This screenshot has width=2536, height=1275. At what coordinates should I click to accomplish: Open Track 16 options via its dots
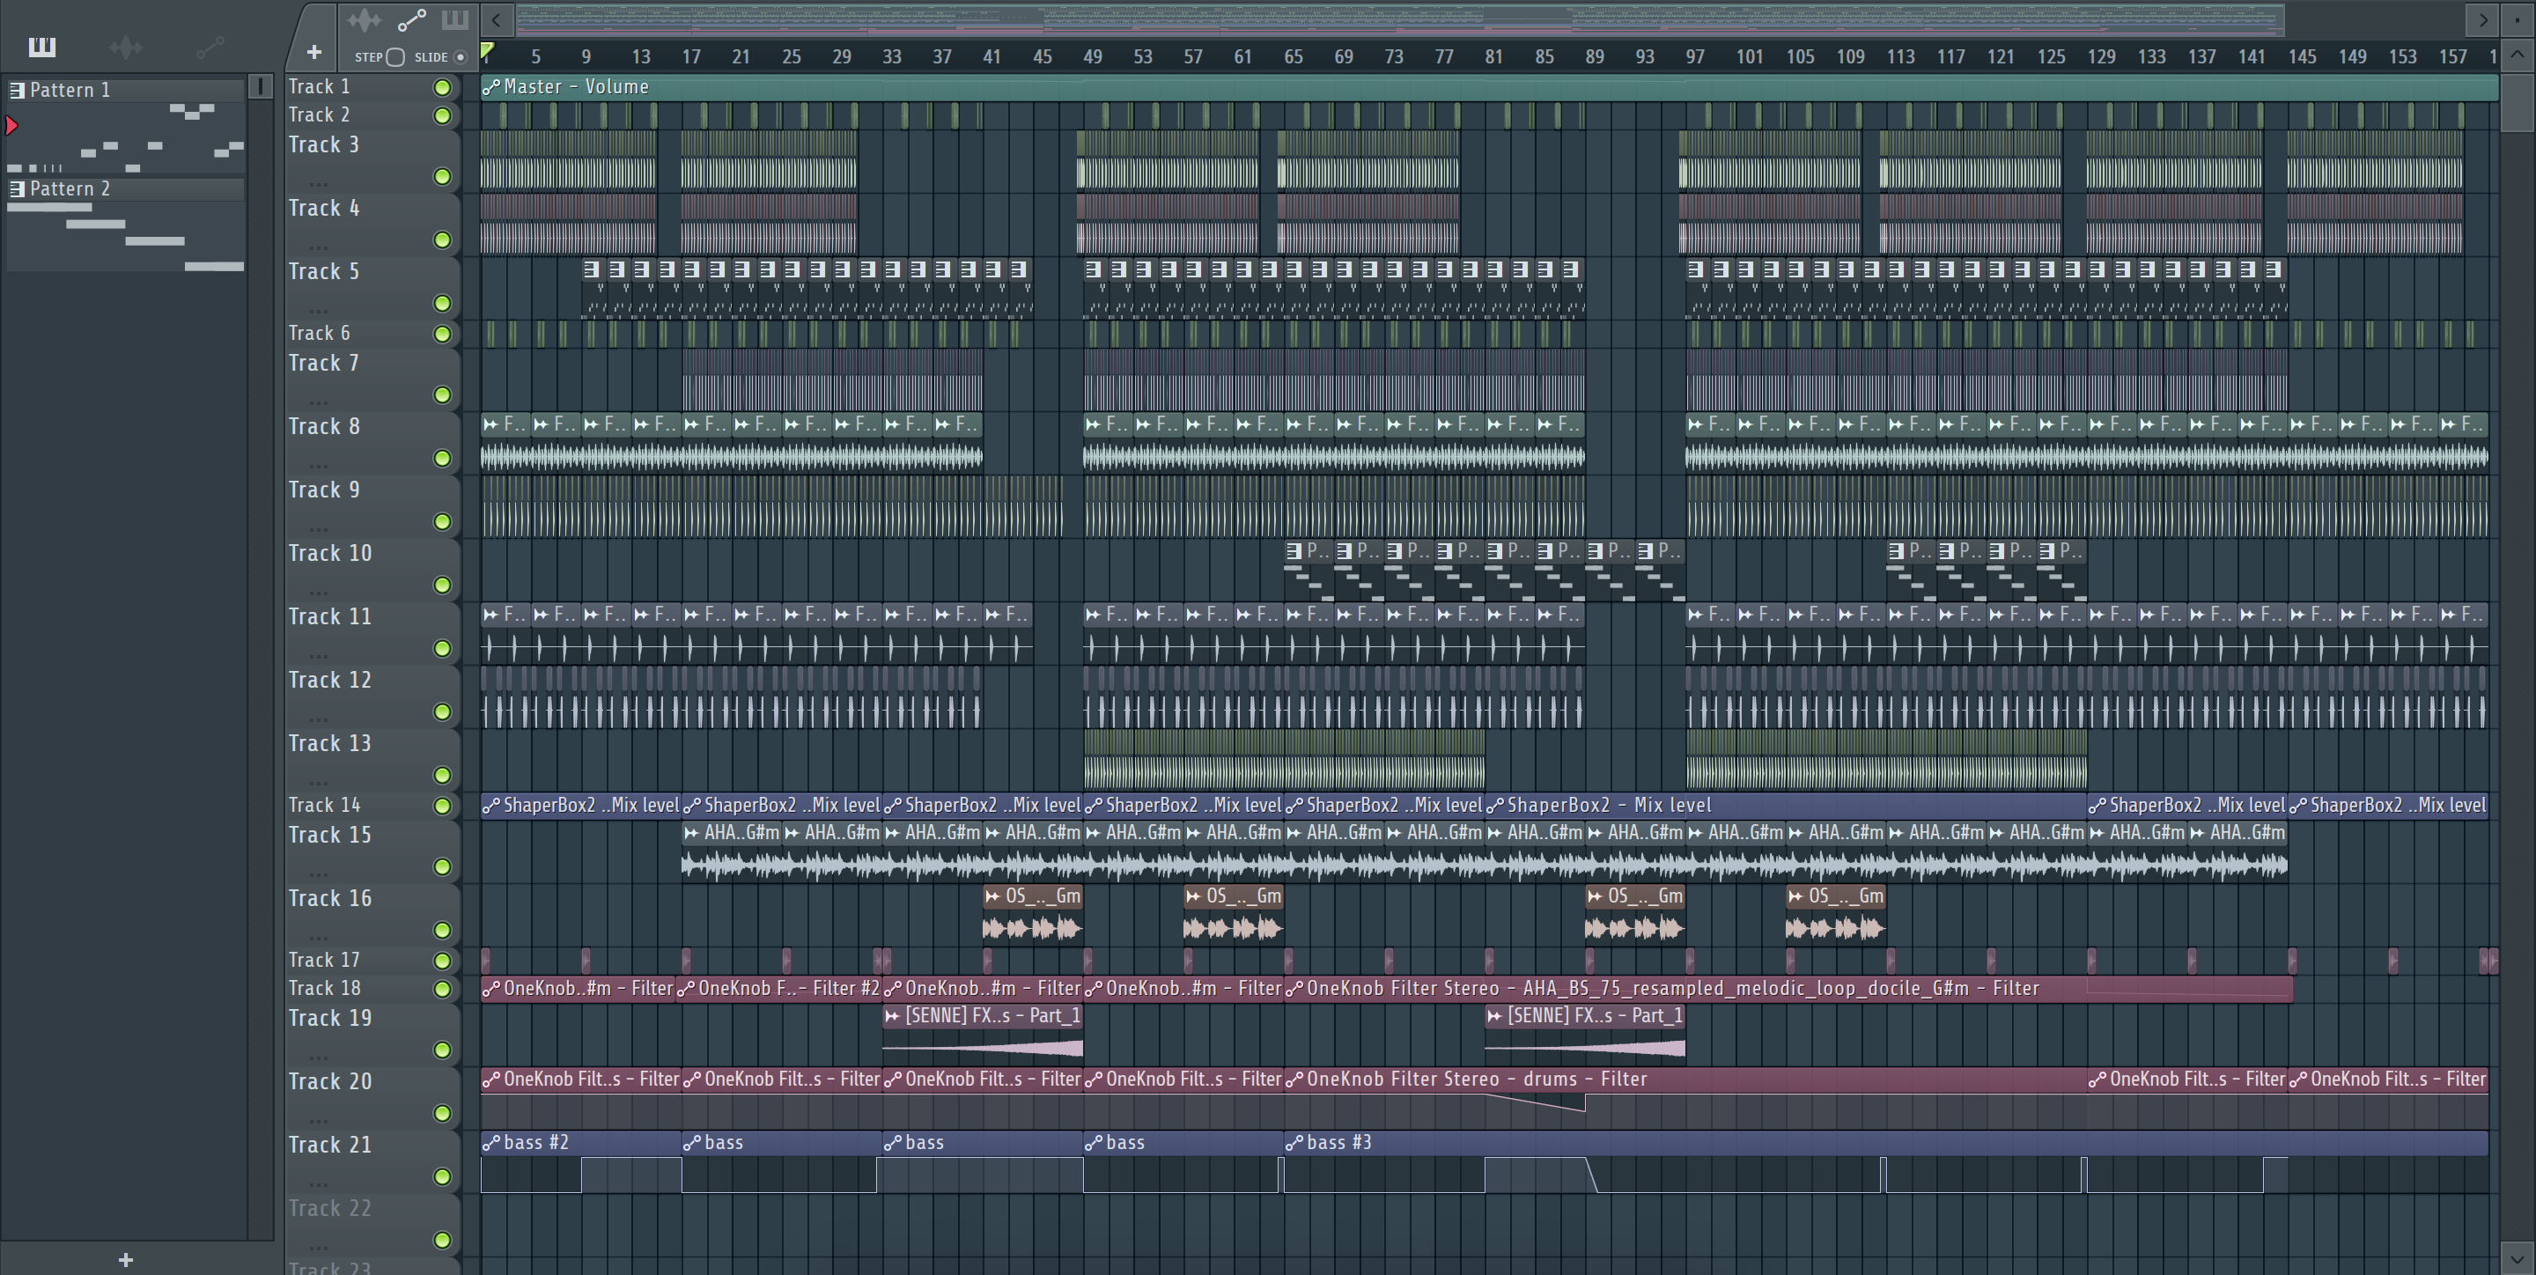318,939
